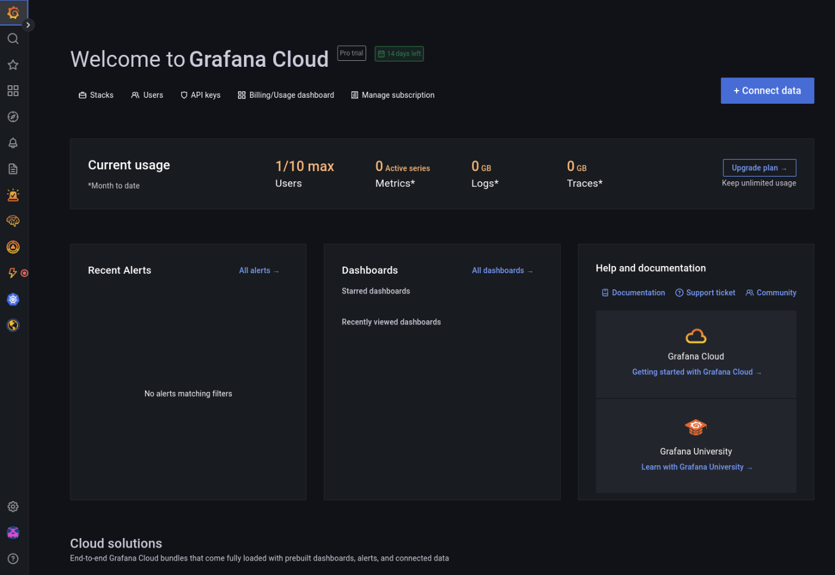
Task: Open the search magnifier in sidebar
Action: (x=13, y=39)
